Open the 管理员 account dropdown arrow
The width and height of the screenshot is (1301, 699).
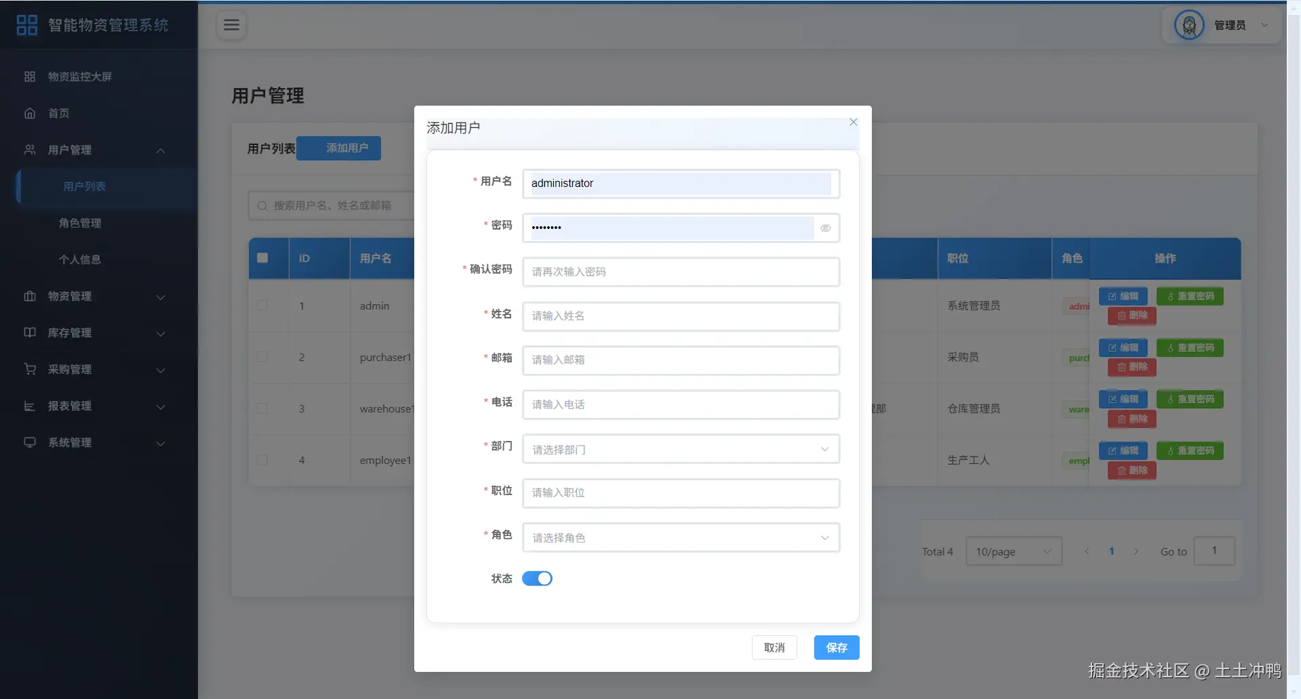[x=1264, y=25]
